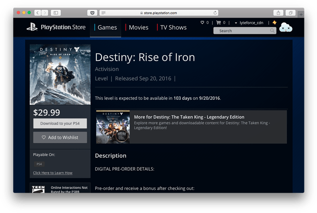Click the Playable On label
The width and height of the screenshot is (317, 213).
pyautogui.click(x=44, y=155)
